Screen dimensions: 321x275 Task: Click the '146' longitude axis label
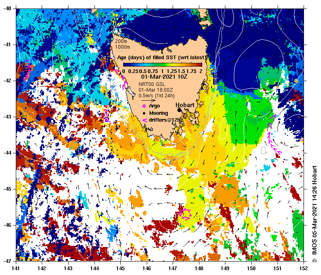pyautogui.click(x=147, y=268)
